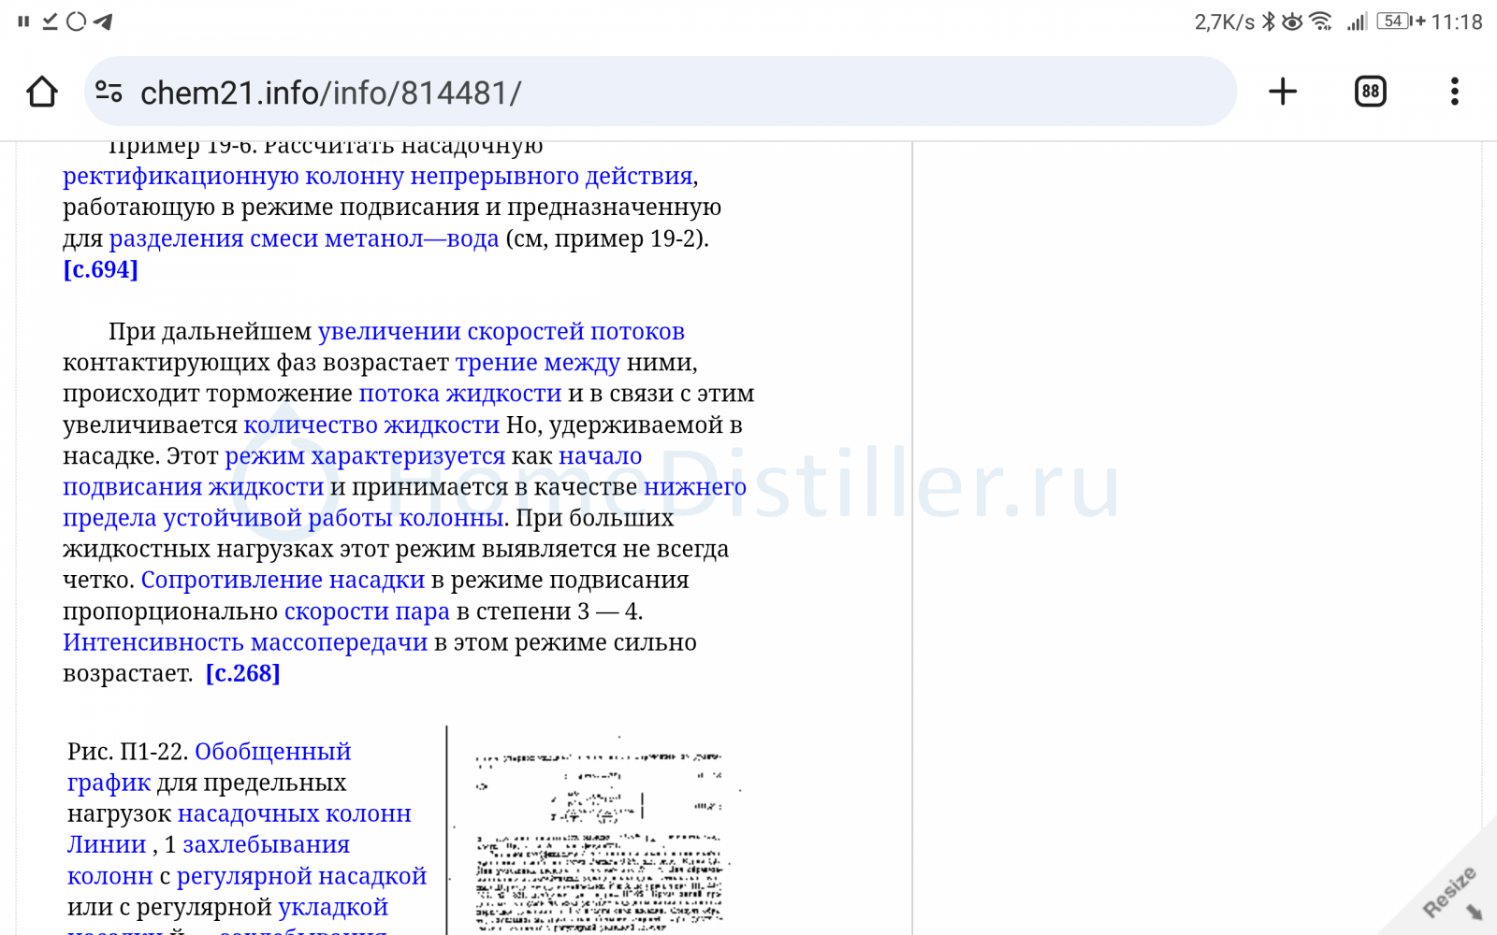Open site info icon in address bar
1497x935 pixels.
[109, 92]
